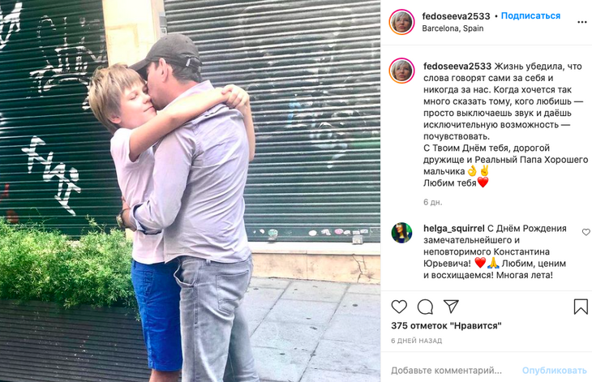Click the fedoseeva2533 username in the caption
The width and height of the screenshot is (592, 382).
tap(457, 67)
